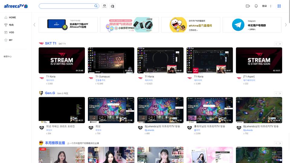Go to next banner with right arrow
The image size is (290, 163).
pos(286,25)
